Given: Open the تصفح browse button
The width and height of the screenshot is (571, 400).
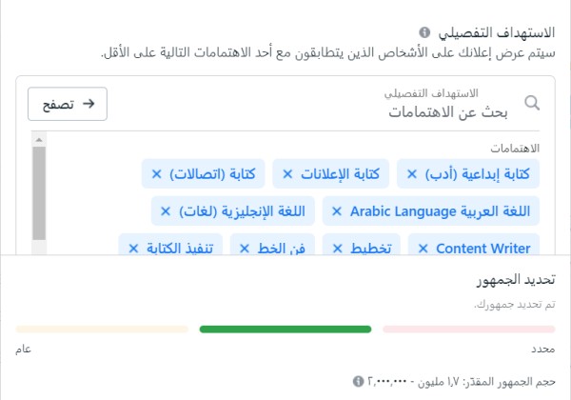Looking at the screenshot, I should click(x=68, y=104).
